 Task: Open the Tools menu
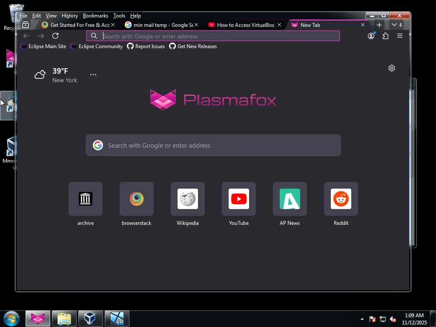tap(119, 16)
